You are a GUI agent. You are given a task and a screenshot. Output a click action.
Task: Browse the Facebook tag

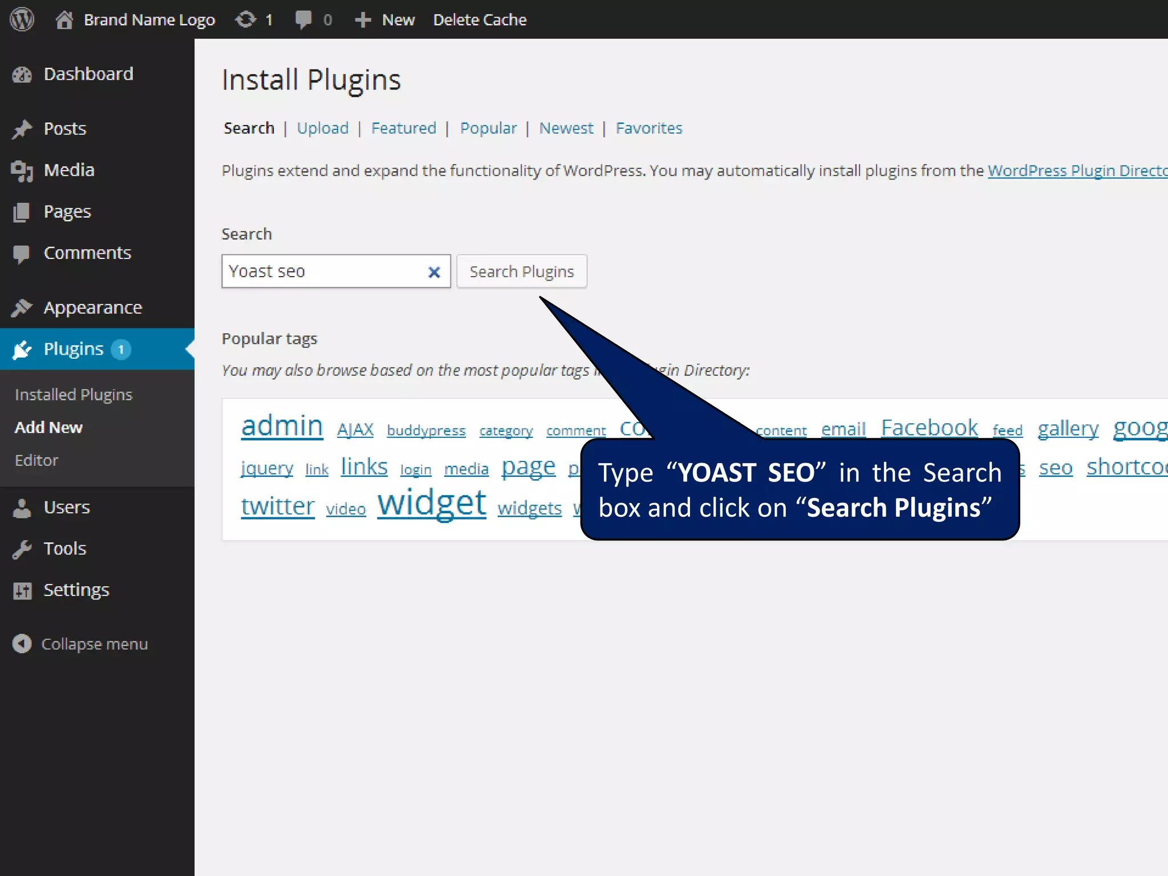pyautogui.click(x=930, y=428)
